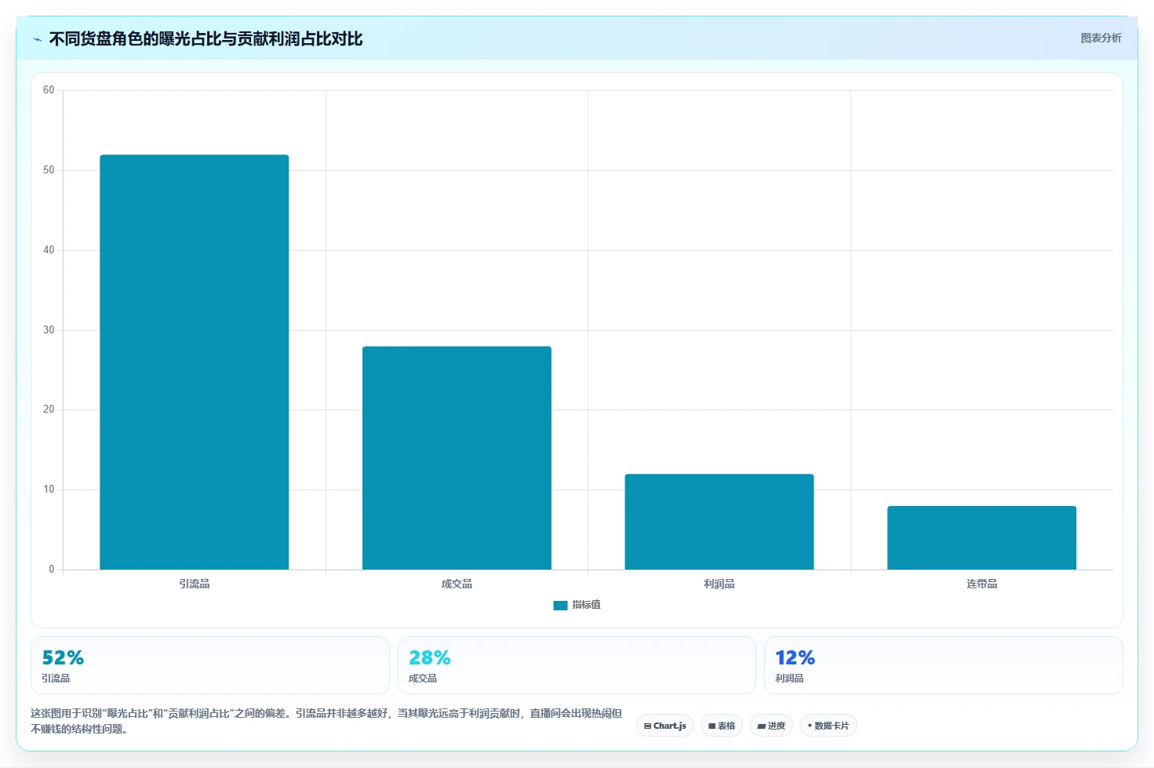Click the y-axis tick label 20

coord(49,409)
